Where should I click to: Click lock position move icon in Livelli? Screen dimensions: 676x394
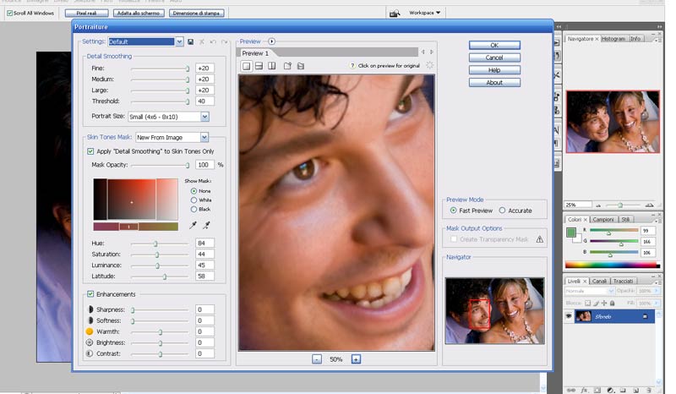[604, 304]
